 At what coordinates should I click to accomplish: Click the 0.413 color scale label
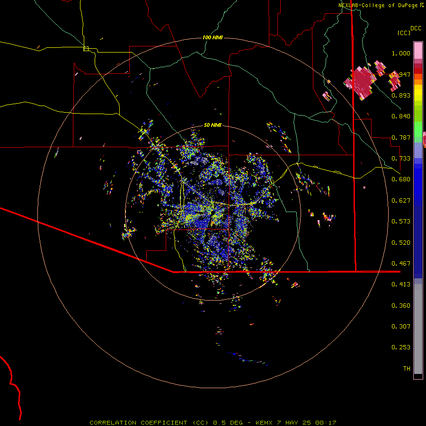coord(401,284)
